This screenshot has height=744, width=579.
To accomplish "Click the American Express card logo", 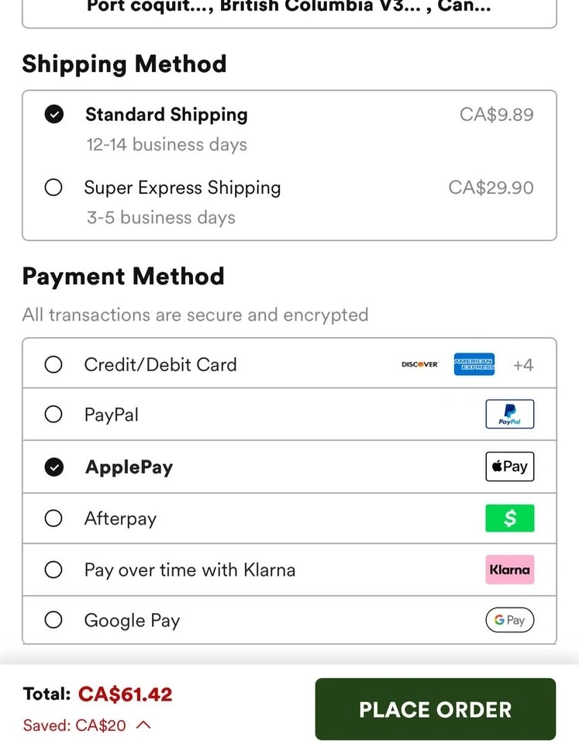I will click(474, 364).
